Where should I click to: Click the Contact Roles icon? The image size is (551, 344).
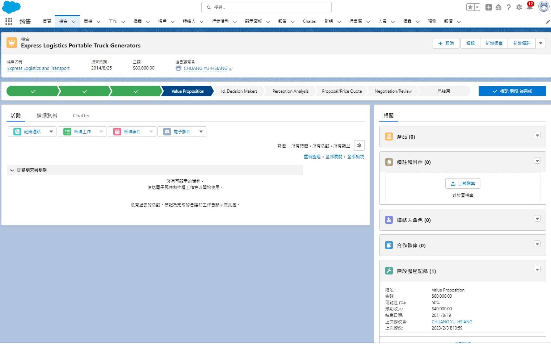point(389,220)
